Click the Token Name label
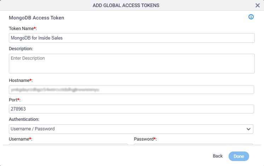Screen dimensions: 264x166 pyautogui.click(x=23, y=29)
